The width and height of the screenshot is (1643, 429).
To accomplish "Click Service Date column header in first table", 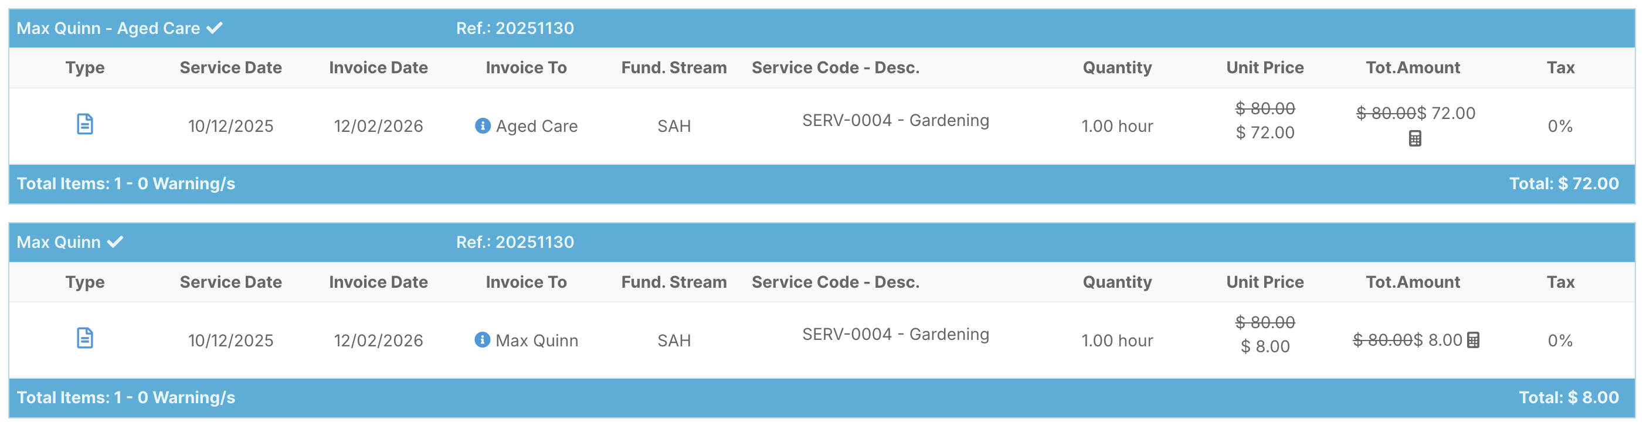I will pos(230,67).
